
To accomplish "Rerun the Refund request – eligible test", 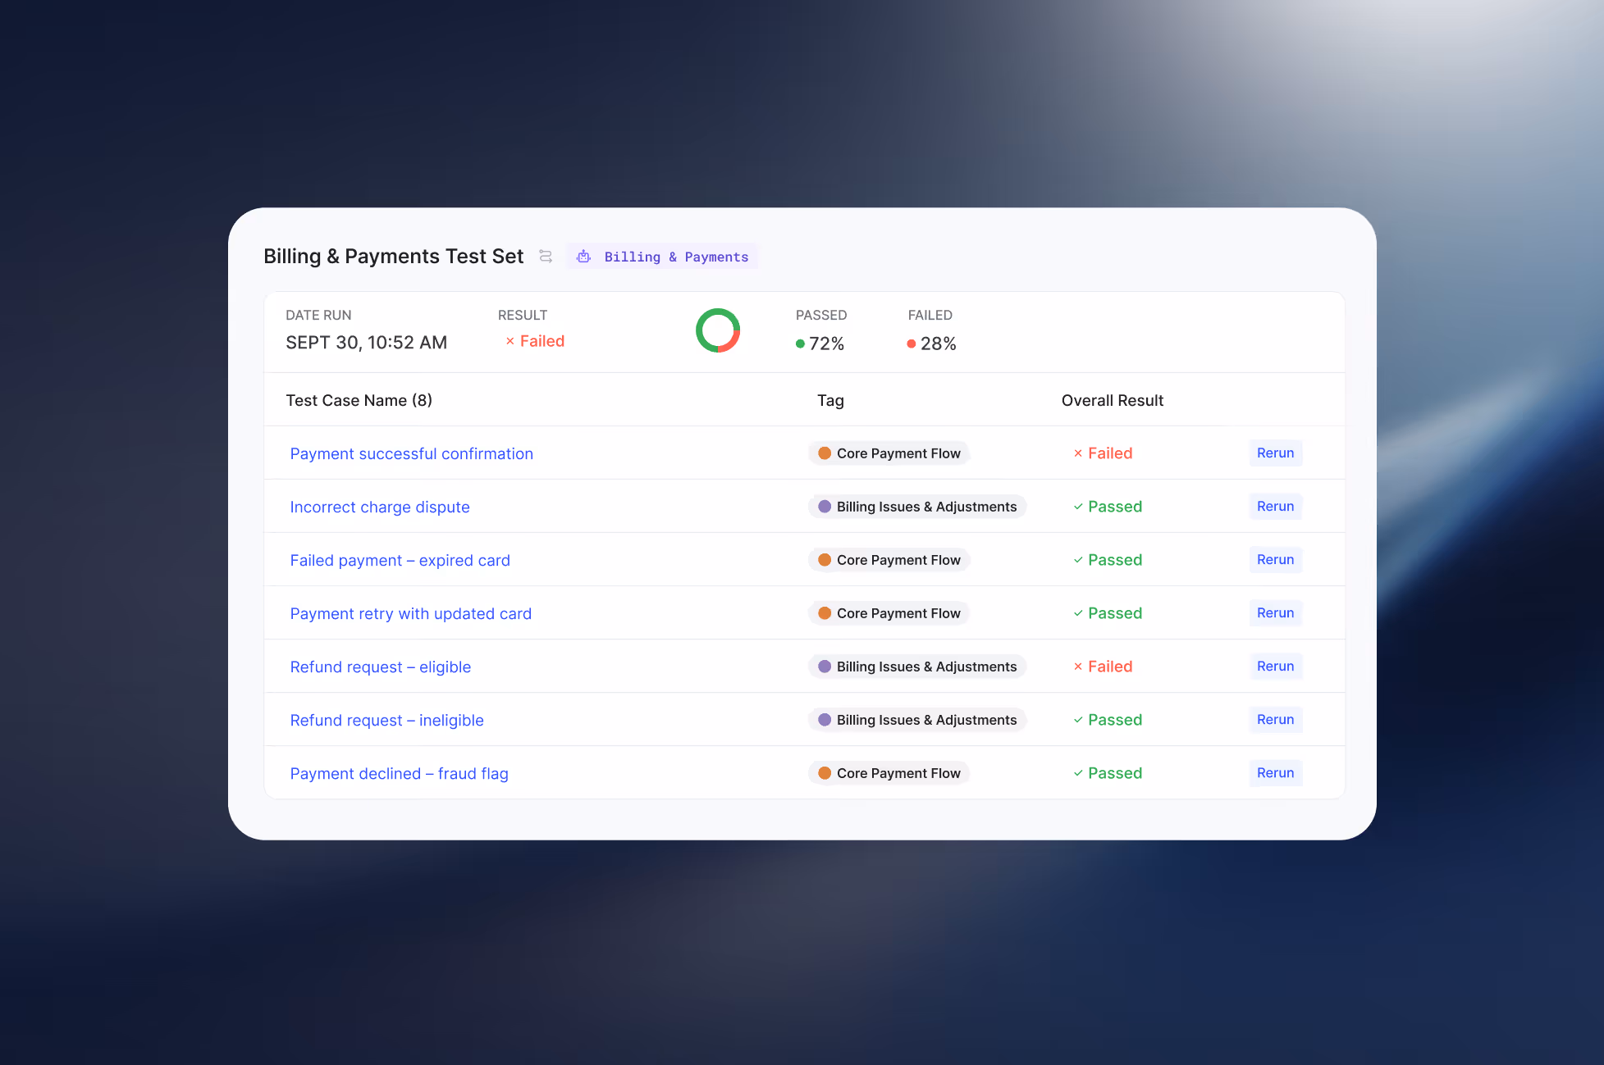I will 1275,666.
